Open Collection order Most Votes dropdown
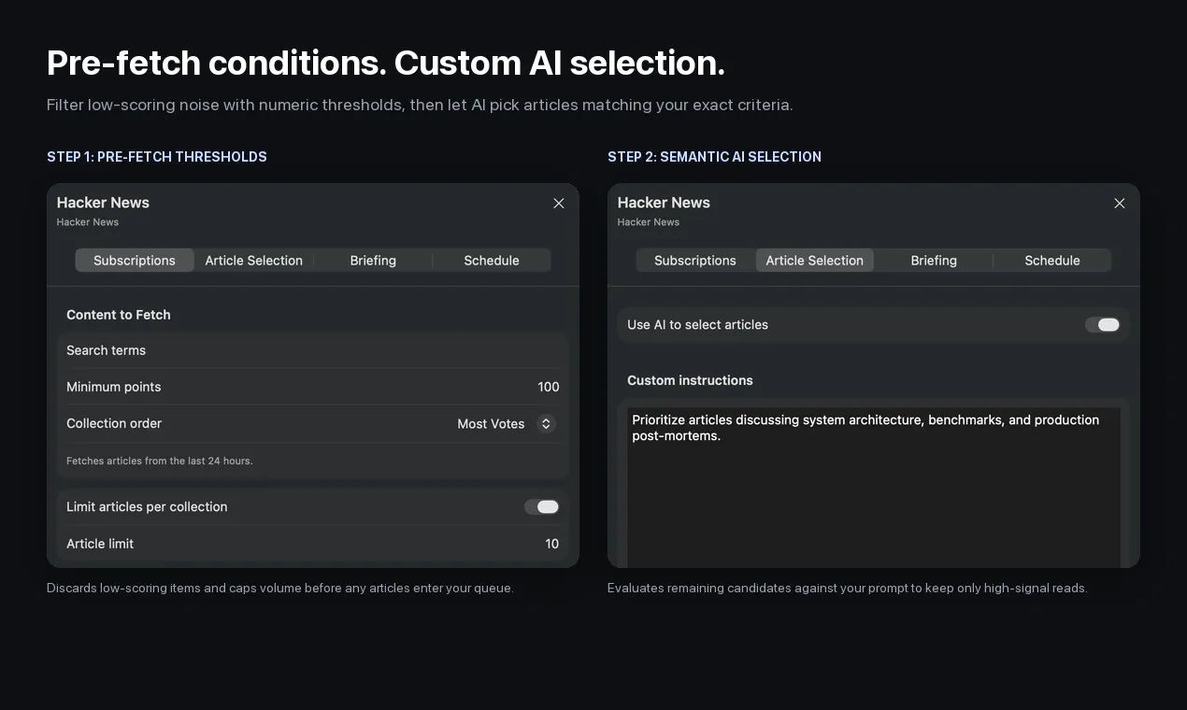 point(507,424)
